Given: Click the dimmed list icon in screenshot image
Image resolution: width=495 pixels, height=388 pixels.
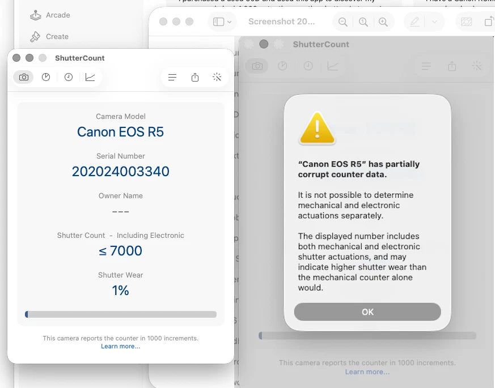Looking at the screenshot, I should pyautogui.click(x=426, y=66).
